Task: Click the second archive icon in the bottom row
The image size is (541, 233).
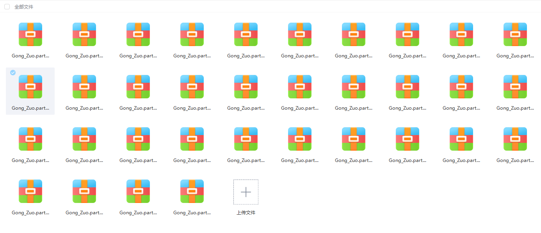Action: (84, 191)
